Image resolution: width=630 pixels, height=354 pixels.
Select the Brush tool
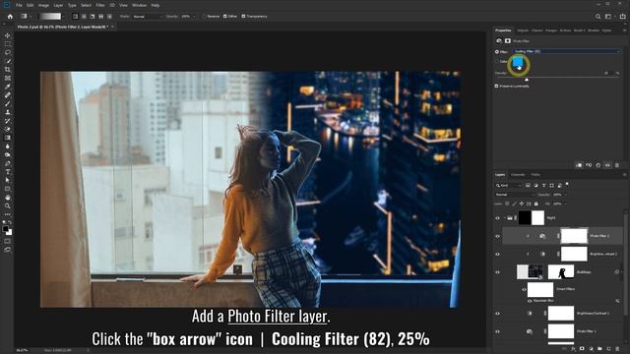tap(8, 103)
